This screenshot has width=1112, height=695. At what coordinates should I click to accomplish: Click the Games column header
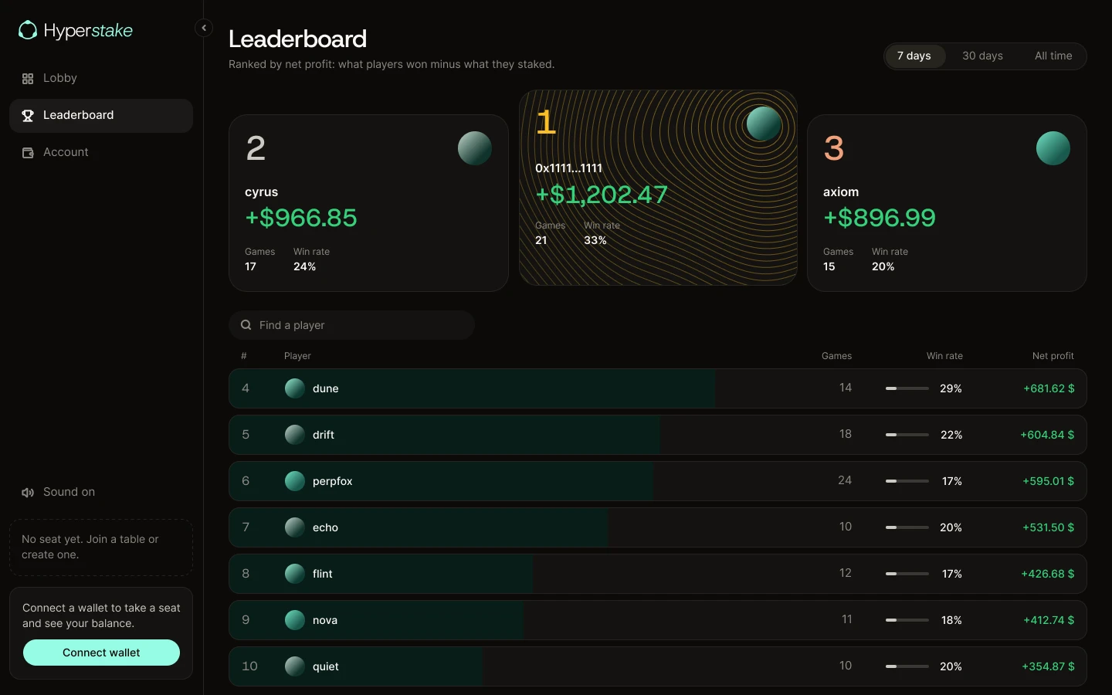point(836,356)
